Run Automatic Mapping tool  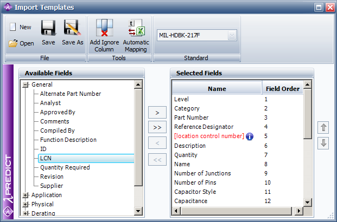pos(135,36)
